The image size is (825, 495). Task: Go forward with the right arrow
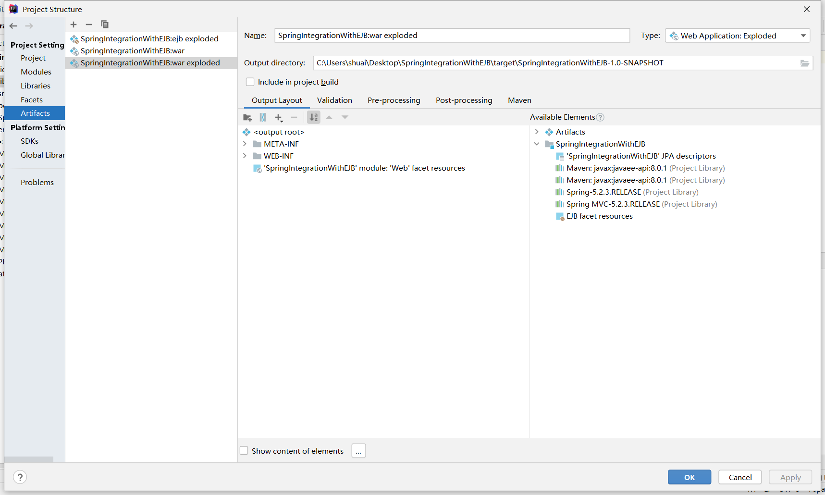click(x=29, y=26)
